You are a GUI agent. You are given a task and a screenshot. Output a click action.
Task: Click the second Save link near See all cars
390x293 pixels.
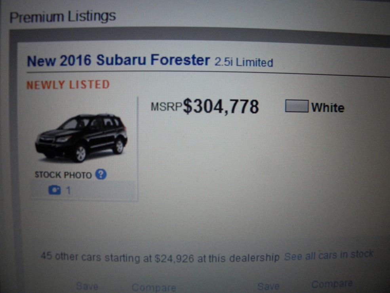[268, 286]
